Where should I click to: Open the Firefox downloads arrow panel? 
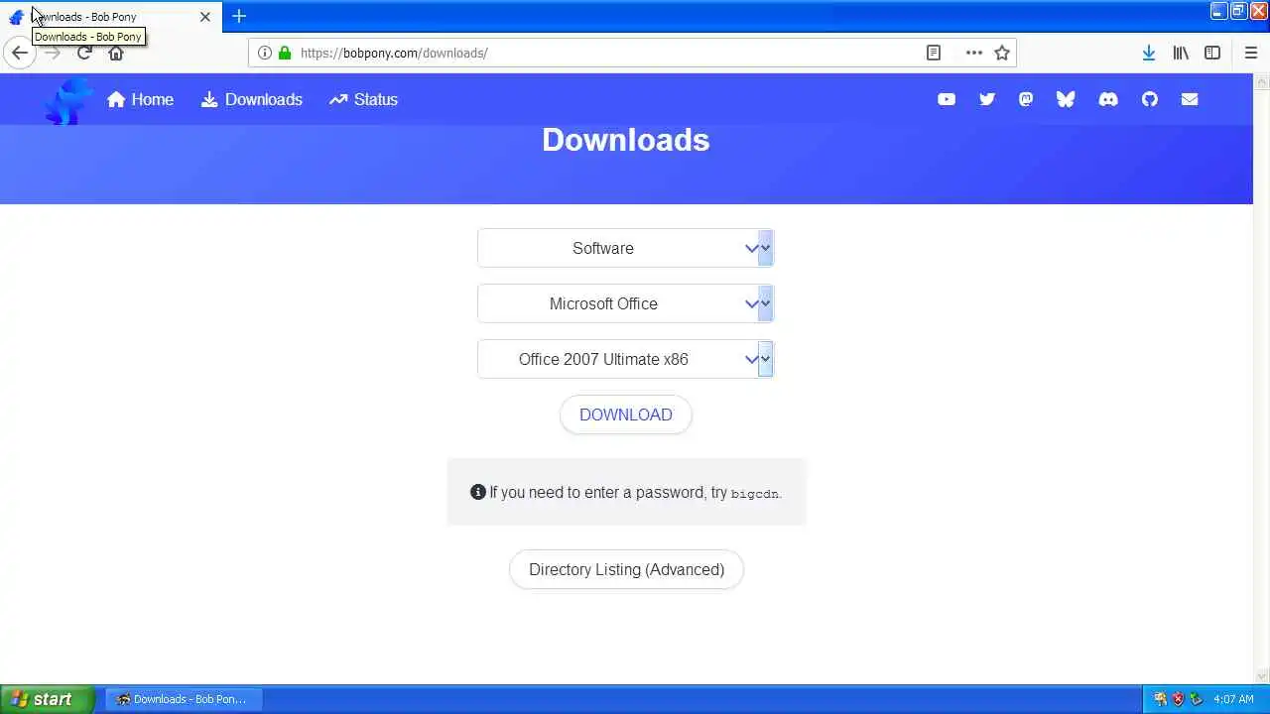tap(1148, 53)
